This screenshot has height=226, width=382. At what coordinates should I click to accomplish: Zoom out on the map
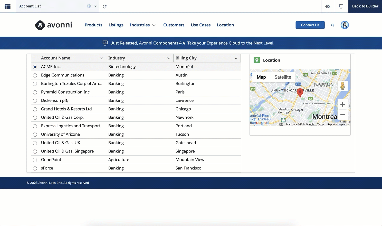click(x=342, y=115)
